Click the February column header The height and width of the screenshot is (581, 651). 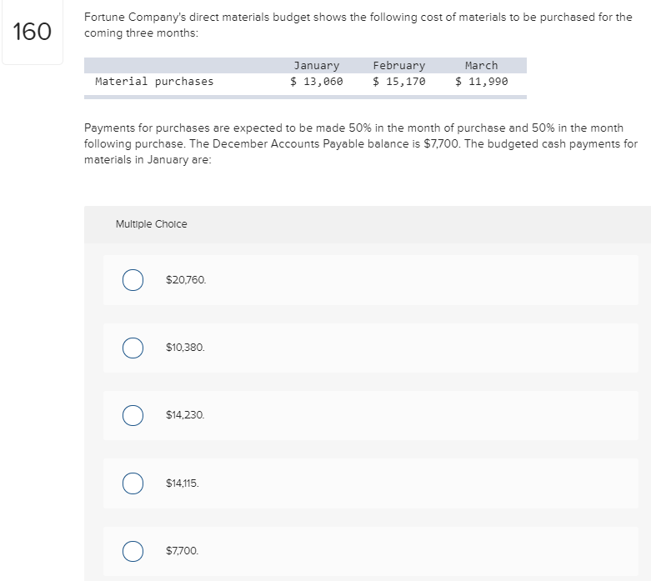[398, 65]
